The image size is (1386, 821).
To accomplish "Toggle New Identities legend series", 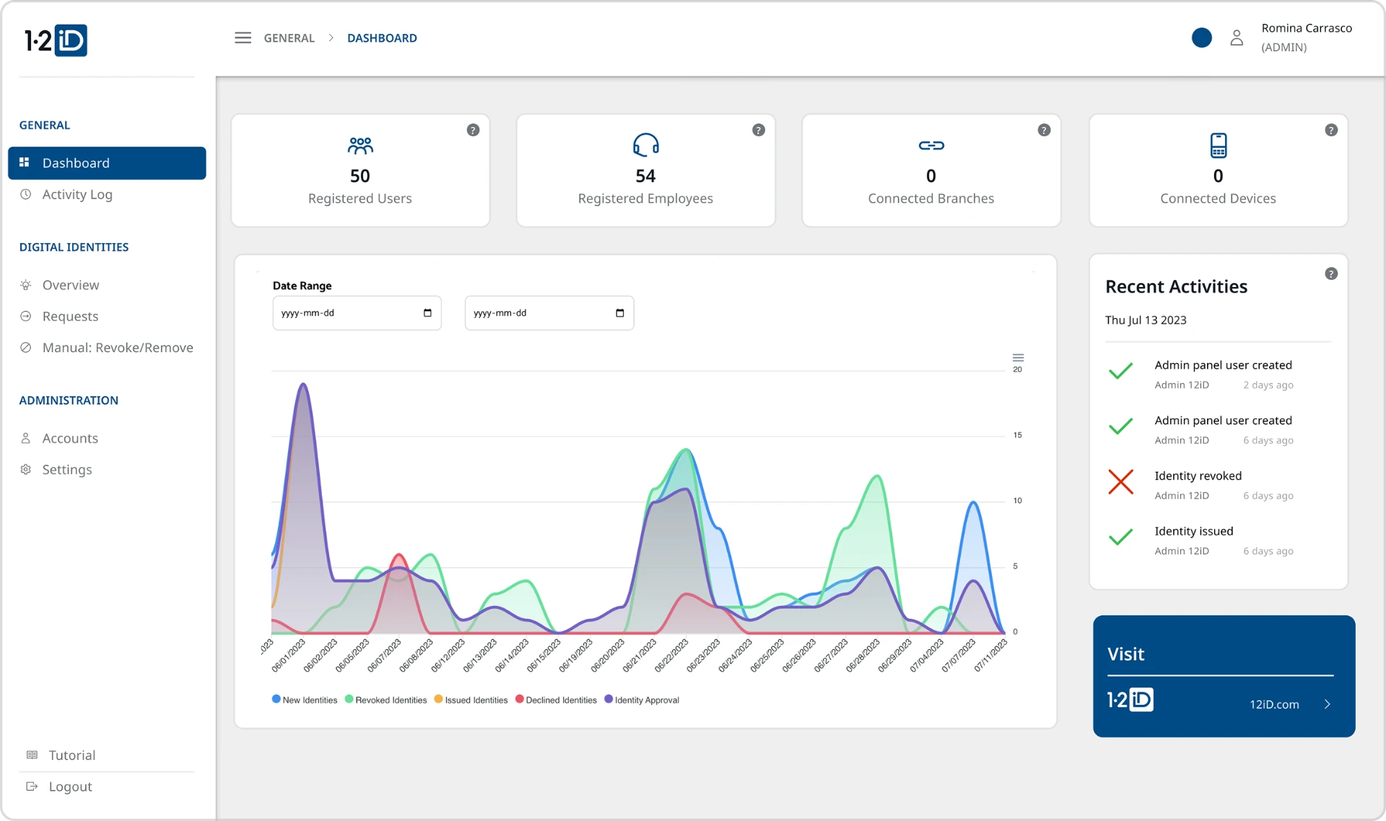I will coord(305,700).
